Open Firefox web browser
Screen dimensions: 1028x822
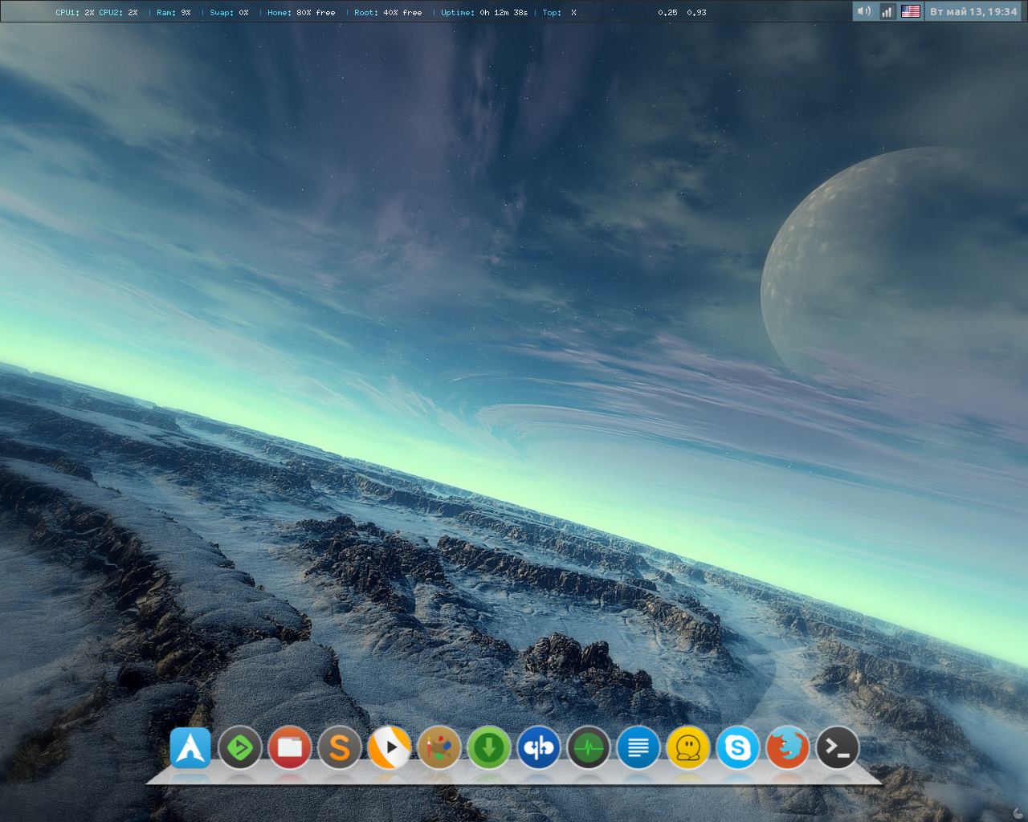788,748
